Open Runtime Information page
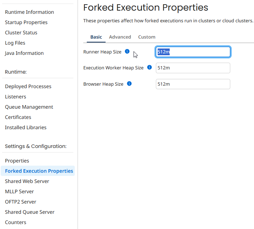 click(x=29, y=12)
